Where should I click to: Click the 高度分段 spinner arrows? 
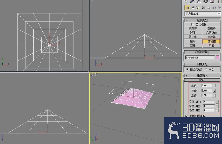[x=217, y=110]
